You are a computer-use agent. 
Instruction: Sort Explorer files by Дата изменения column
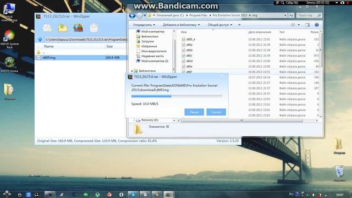click(260, 32)
